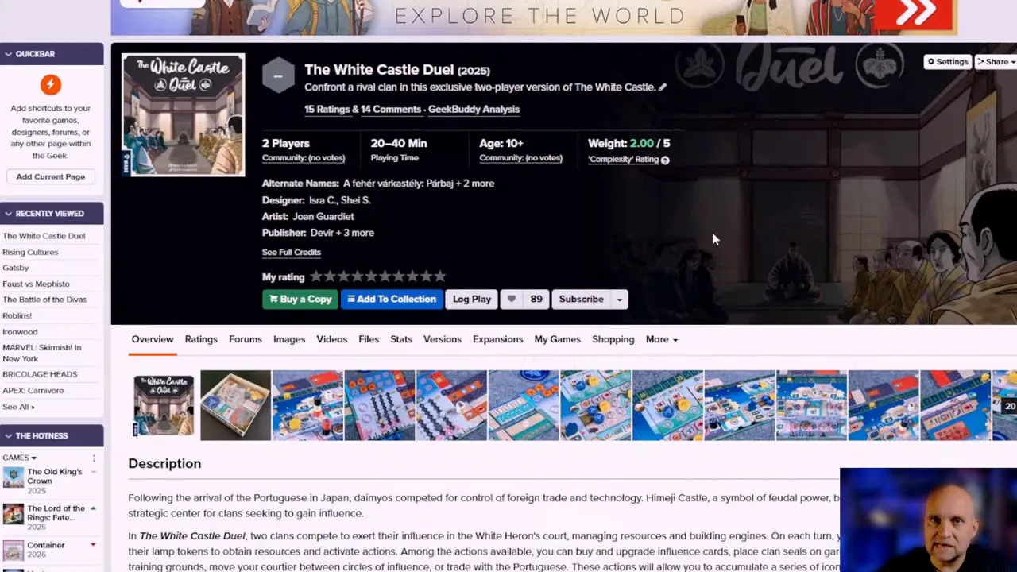The width and height of the screenshot is (1017, 572).
Task: Select the Stats tab
Action: (401, 339)
